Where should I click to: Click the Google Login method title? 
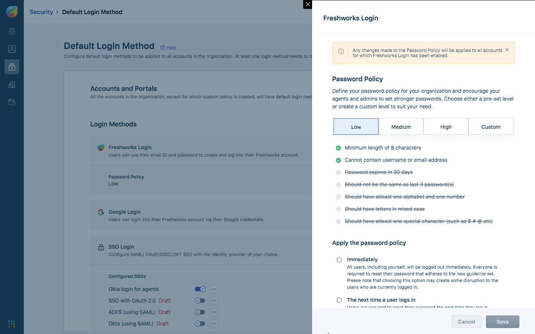click(124, 212)
